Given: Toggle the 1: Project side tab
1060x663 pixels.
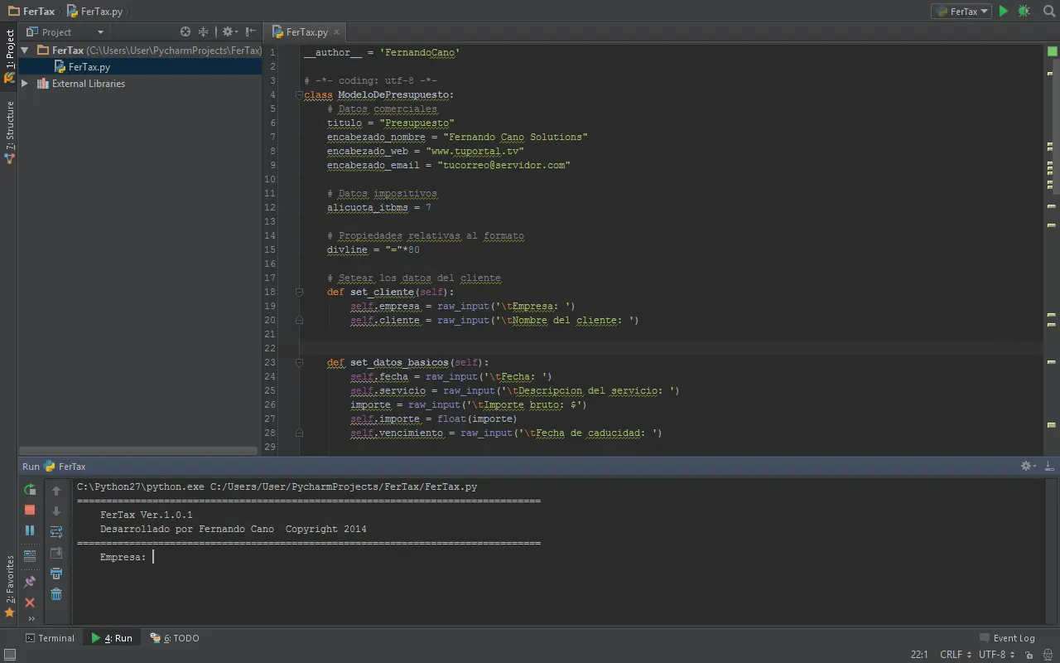Looking at the screenshot, I should point(9,56).
